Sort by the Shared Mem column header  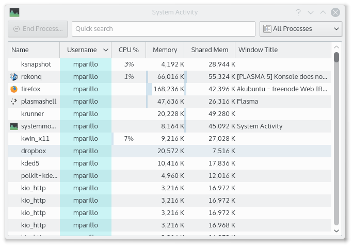(x=210, y=50)
